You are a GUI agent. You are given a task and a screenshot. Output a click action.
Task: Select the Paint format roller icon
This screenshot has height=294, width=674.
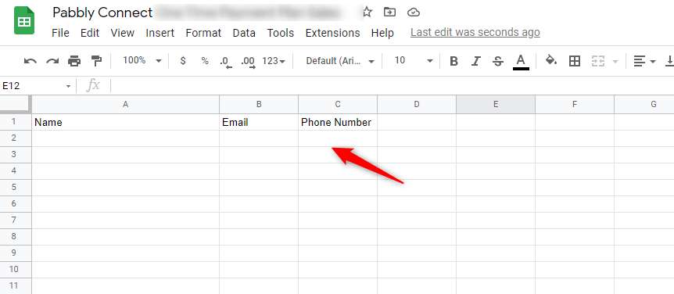tap(96, 61)
